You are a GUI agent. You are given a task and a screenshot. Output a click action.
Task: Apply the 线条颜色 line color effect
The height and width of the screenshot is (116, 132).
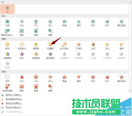pos(36,55)
